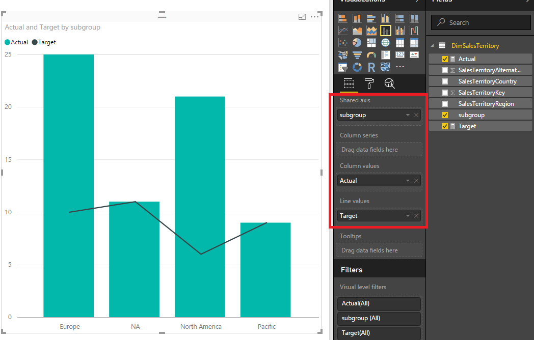The height and width of the screenshot is (340, 534).
Task: Uncheck the Actual field checkbox
Action: point(444,59)
